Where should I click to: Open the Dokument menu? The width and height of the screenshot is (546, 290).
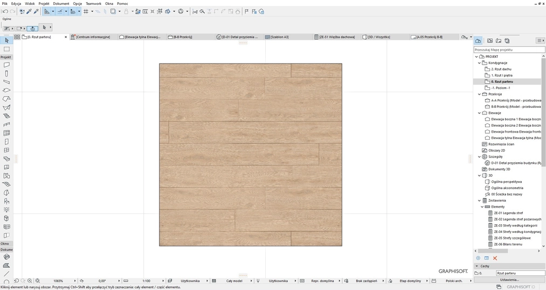pos(61,3)
